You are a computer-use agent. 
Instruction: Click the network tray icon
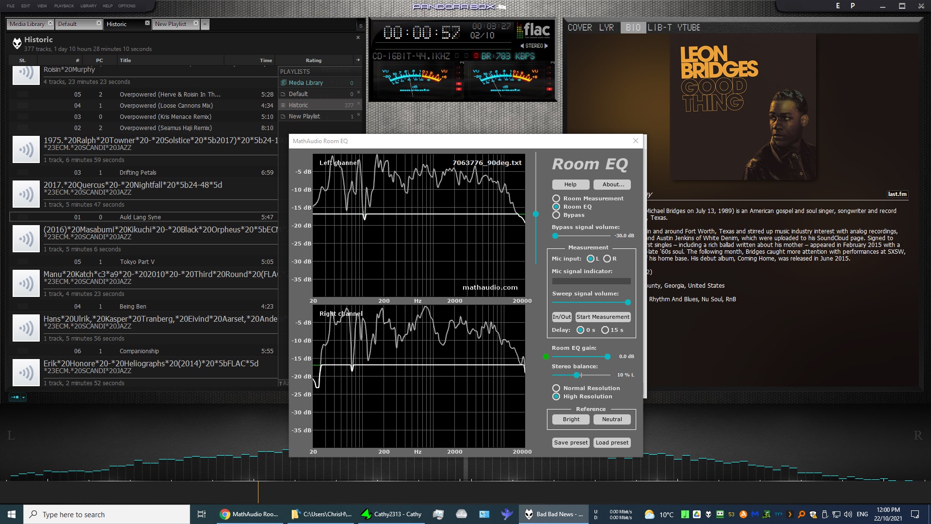pyautogui.click(x=836, y=514)
